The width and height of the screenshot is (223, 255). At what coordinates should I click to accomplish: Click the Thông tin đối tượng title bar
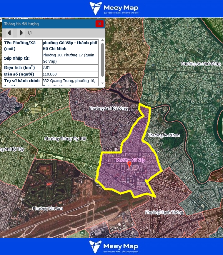pyautogui.click(x=48, y=24)
